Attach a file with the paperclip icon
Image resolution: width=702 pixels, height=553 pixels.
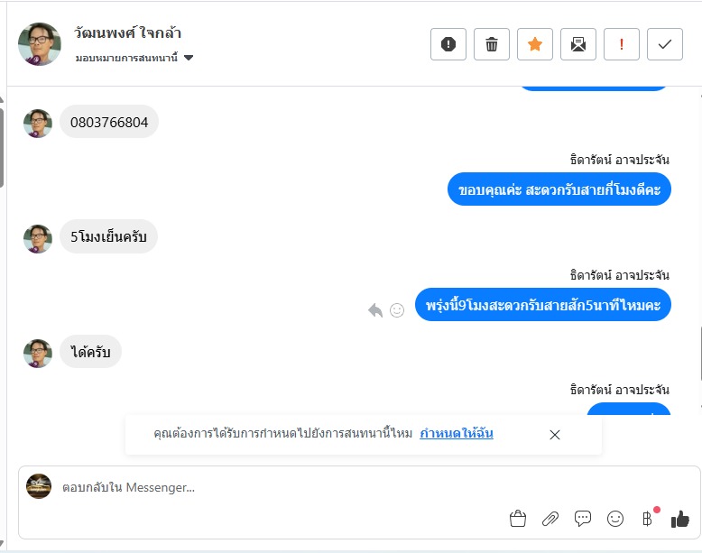pos(550,519)
